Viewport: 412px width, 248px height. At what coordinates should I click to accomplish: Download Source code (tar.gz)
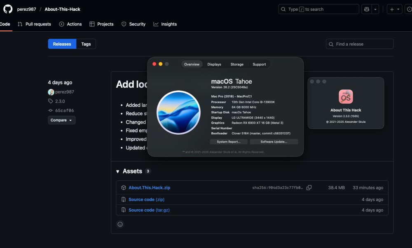pos(149,210)
